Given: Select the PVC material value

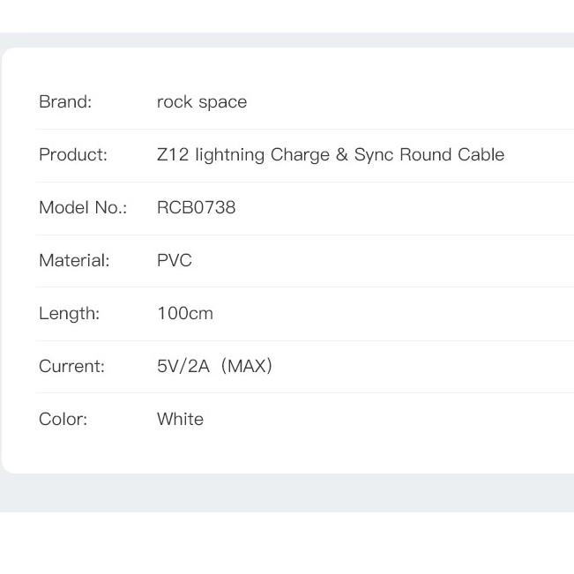Looking at the screenshot, I should point(175,261).
